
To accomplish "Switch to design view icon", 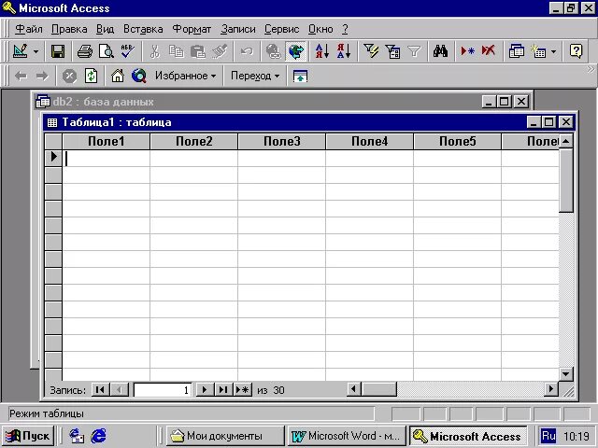I will 20,50.
